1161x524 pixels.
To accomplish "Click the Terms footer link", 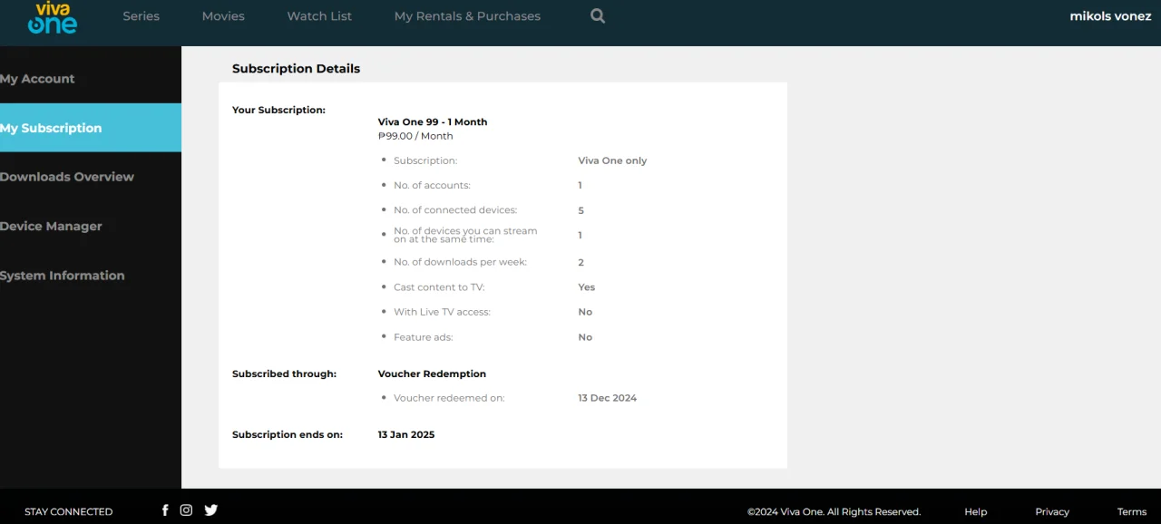I will click(1132, 512).
